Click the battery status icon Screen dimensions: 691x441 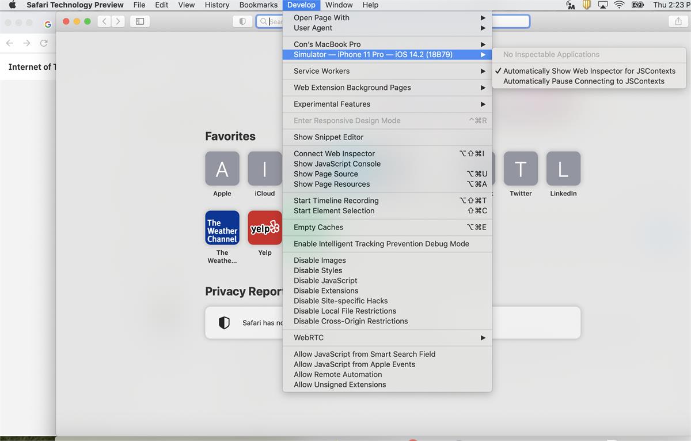637,5
